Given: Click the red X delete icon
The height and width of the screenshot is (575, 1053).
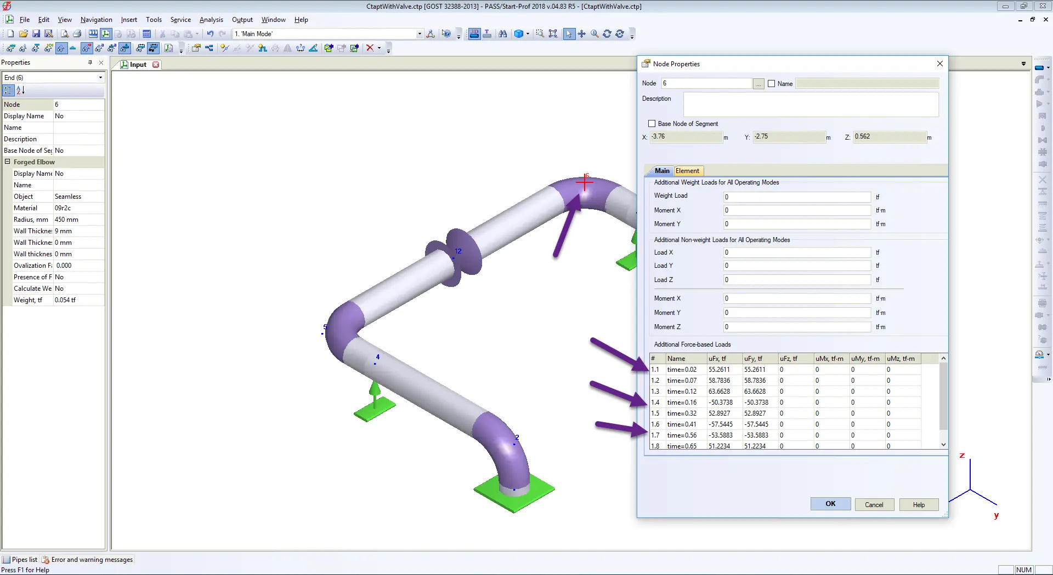Looking at the screenshot, I should [370, 48].
